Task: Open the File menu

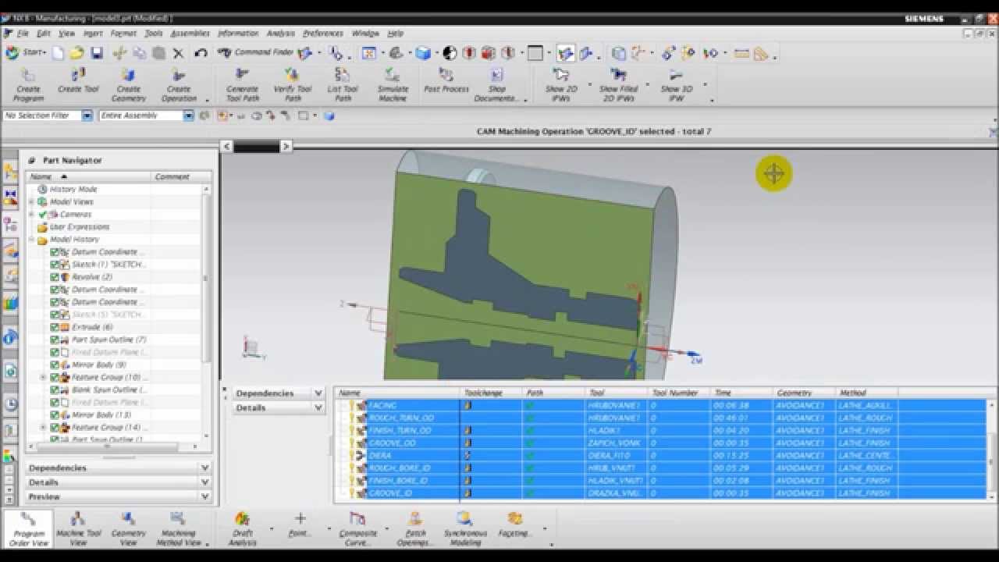Action: (x=23, y=34)
